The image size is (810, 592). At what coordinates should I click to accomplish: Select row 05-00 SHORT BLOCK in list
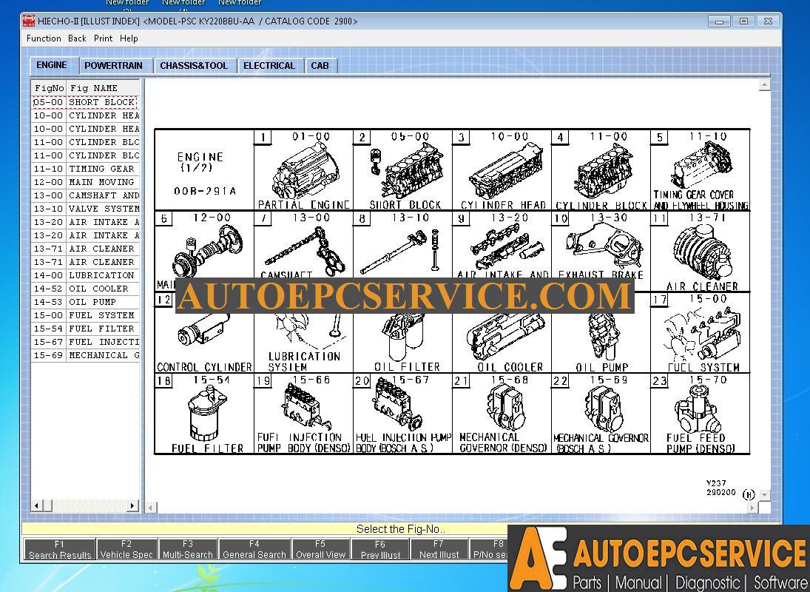(85, 102)
